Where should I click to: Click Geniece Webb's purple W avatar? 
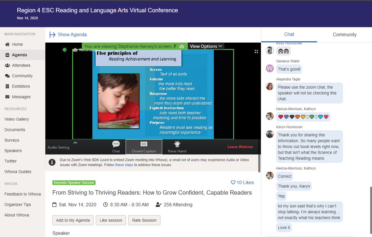click(x=270, y=68)
